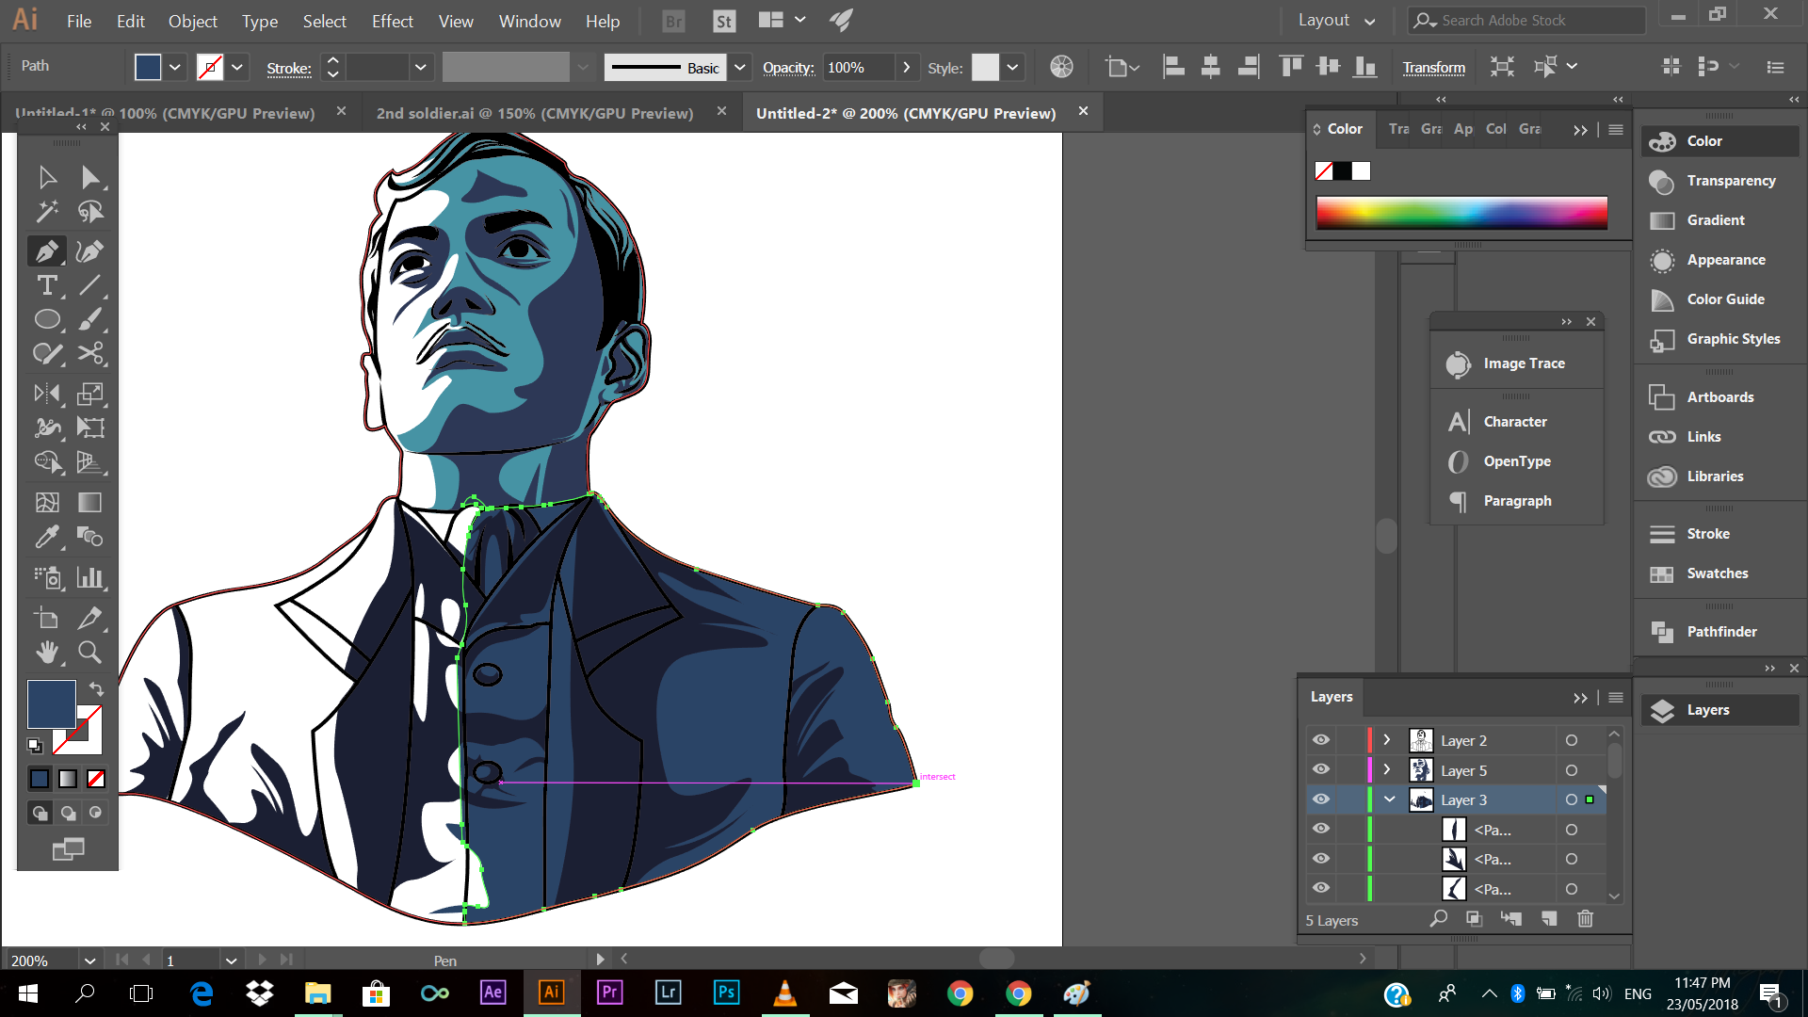Select the Blend tool
The image size is (1808, 1017).
click(x=90, y=537)
